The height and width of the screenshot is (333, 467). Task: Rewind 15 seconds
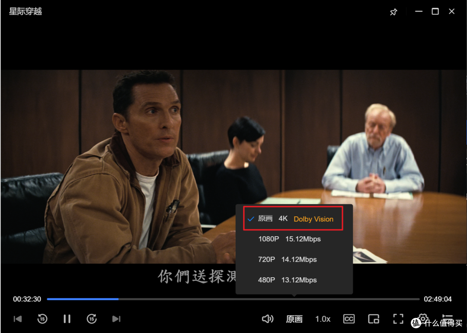click(x=42, y=319)
